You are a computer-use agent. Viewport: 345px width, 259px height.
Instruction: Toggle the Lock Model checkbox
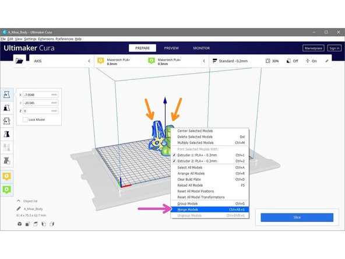click(25, 120)
